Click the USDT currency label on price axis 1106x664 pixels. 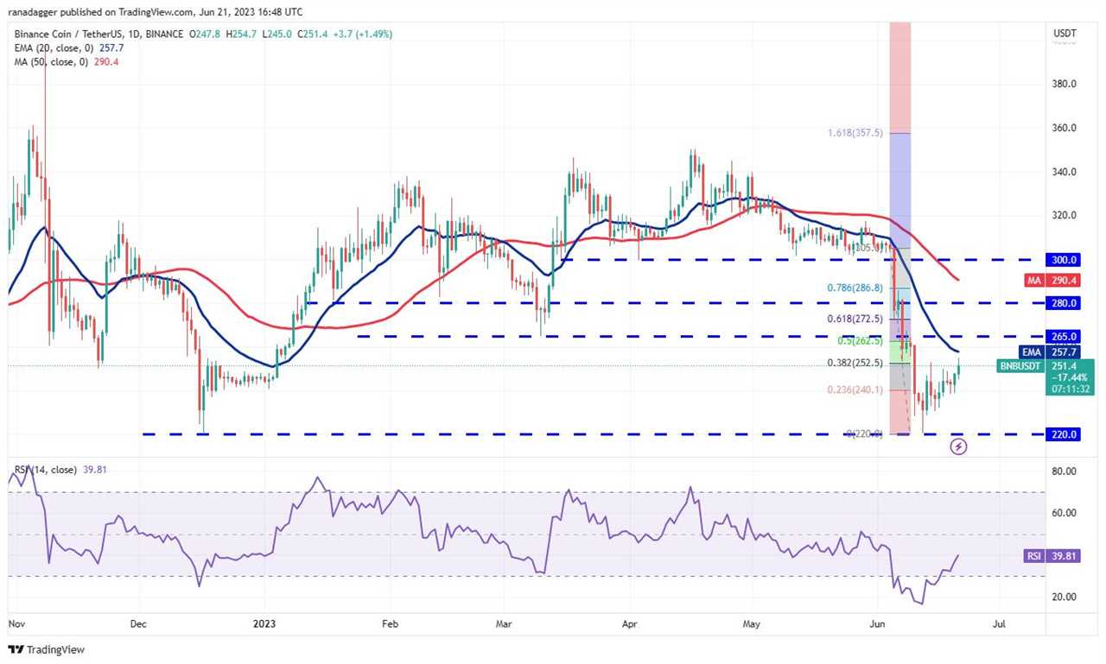click(x=1064, y=33)
